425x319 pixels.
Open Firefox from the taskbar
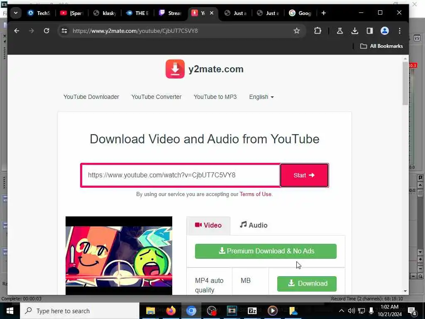pos(171,311)
